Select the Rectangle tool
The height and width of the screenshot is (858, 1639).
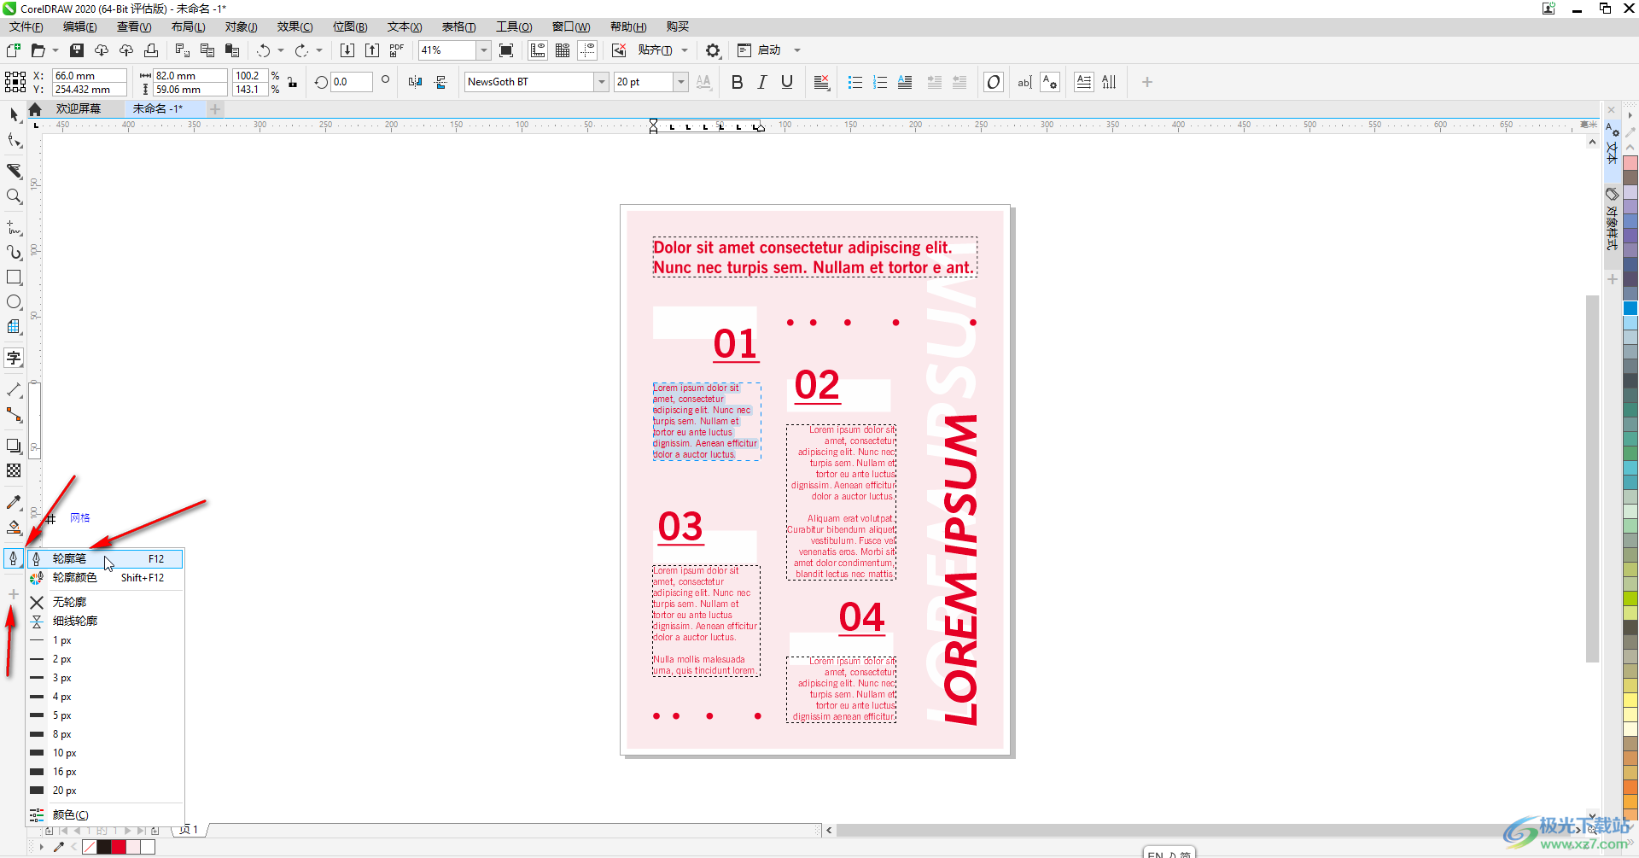[14, 277]
